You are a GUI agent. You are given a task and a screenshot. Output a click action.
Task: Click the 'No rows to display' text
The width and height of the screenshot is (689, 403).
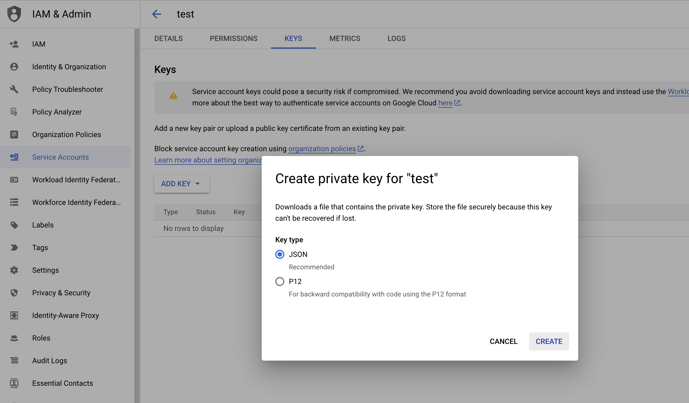click(x=193, y=228)
